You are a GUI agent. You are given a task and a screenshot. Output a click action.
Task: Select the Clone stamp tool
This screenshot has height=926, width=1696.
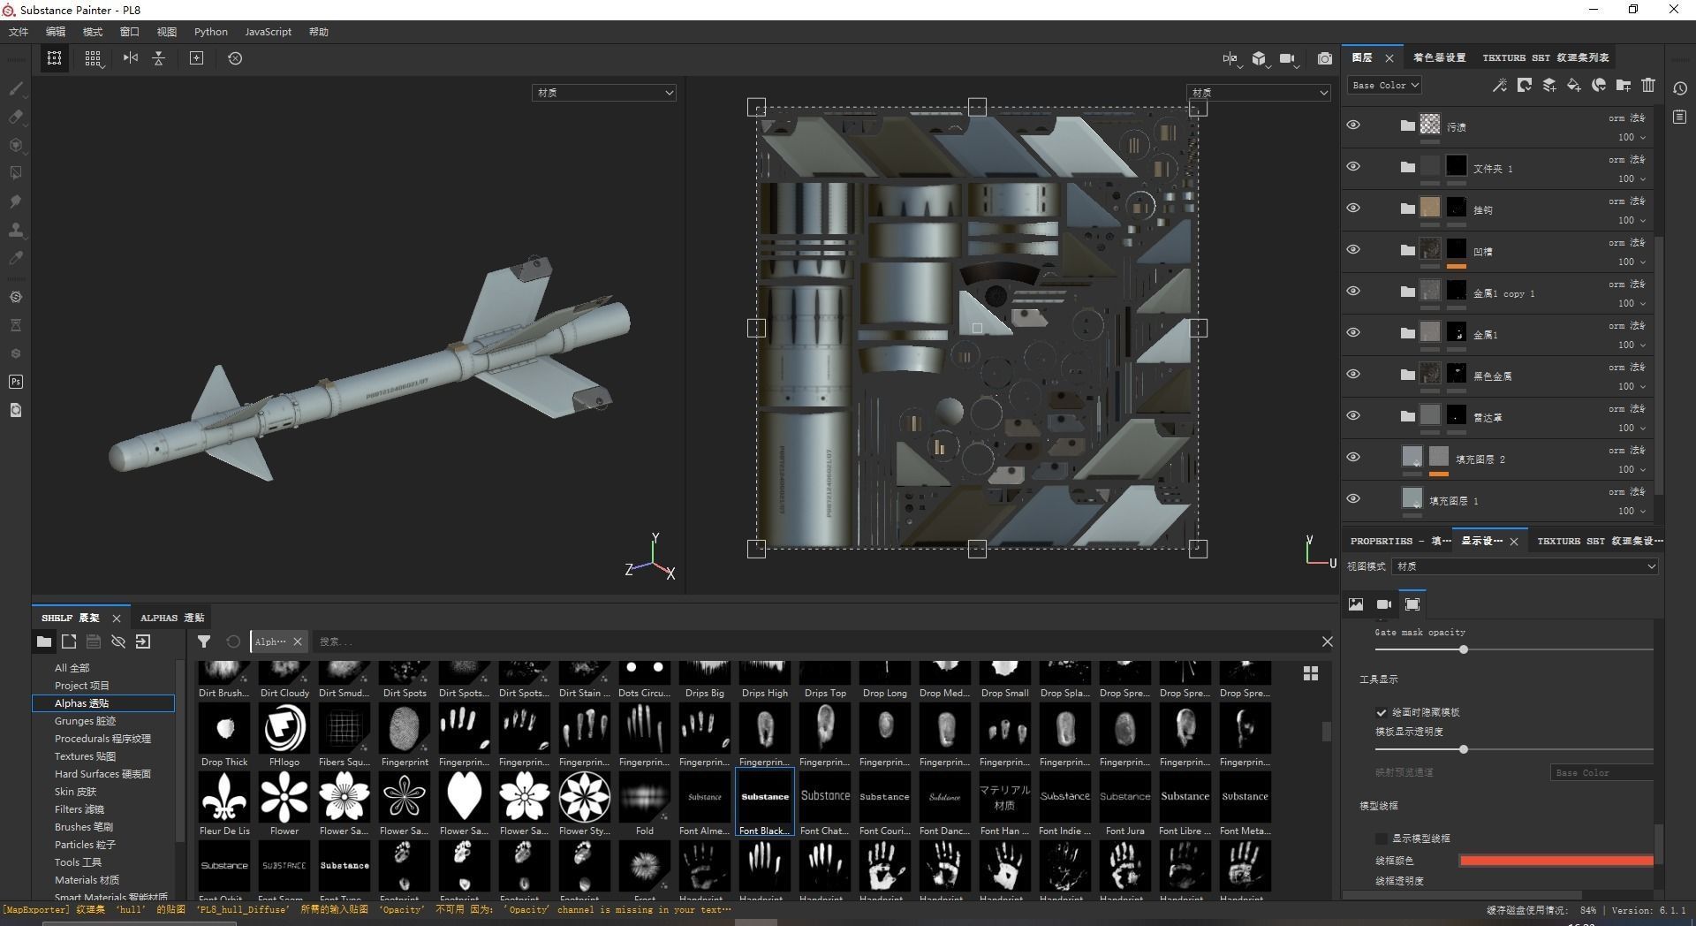click(x=15, y=230)
